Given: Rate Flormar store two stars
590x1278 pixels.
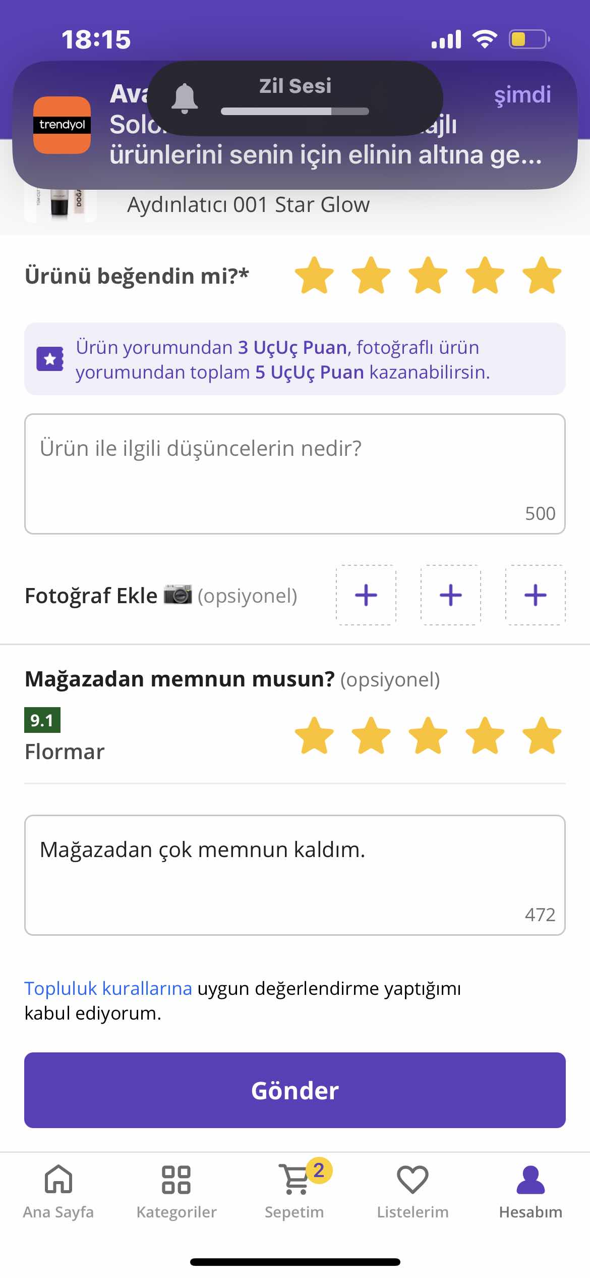Looking at the screenshot, I should click(x=371, y=735).
